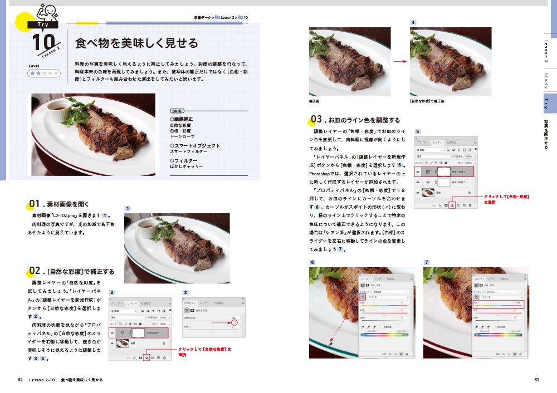The width and height of the screenshot is (557, 393).
Task: Click lock pixels brush icon in figure 5 panel
Action: [431, 163]
